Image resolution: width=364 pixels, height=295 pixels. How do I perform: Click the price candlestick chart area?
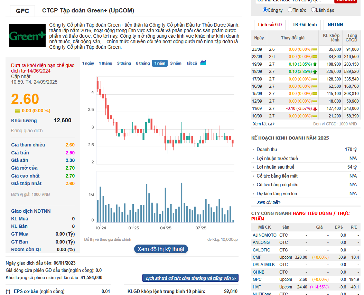pos(165,120)
